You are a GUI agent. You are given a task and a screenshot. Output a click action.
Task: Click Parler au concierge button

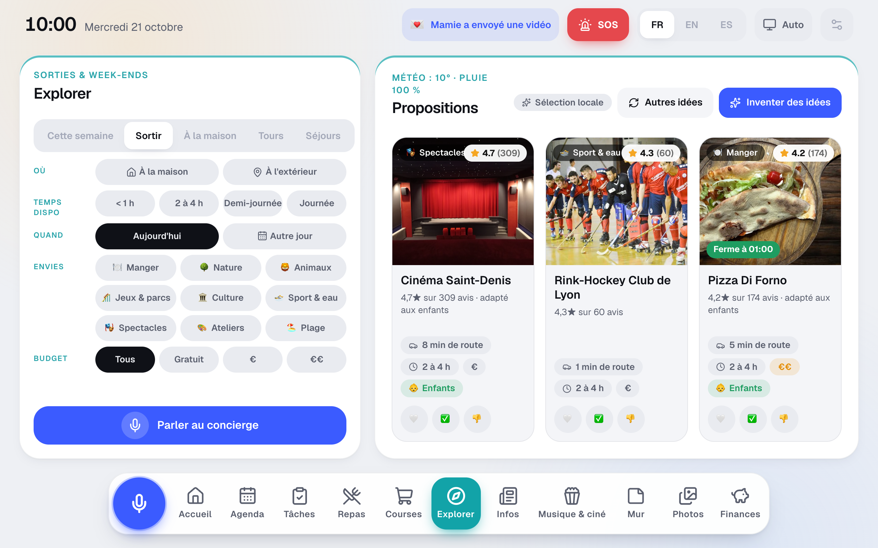(190, 425)
